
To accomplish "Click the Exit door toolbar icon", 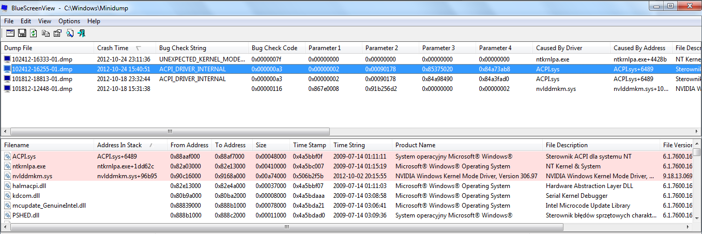I will click(x=81, y=33).
